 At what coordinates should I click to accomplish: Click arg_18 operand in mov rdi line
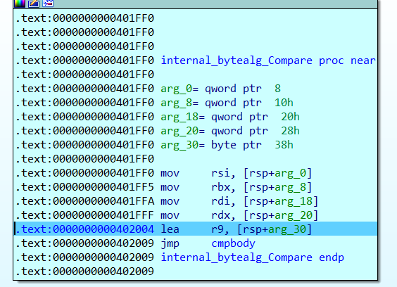click(x=294, y=201)
